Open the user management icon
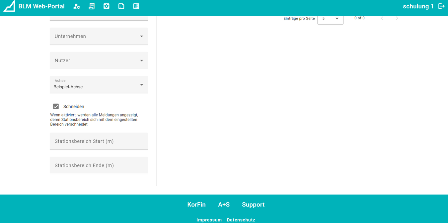Image resolution: width=448 pixels, height=223 pixels. point(77,6)
